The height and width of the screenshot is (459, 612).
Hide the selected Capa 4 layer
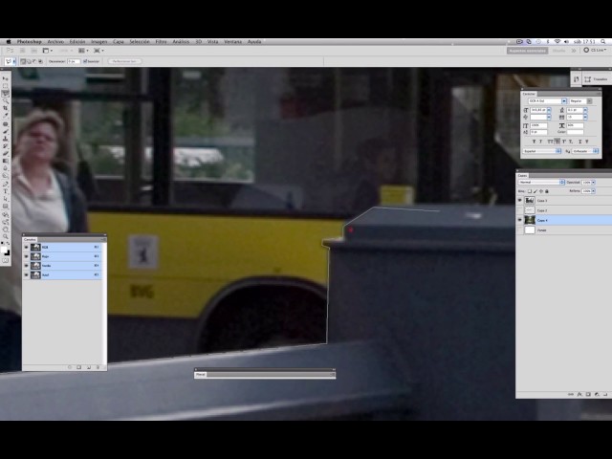pos(519,220)
